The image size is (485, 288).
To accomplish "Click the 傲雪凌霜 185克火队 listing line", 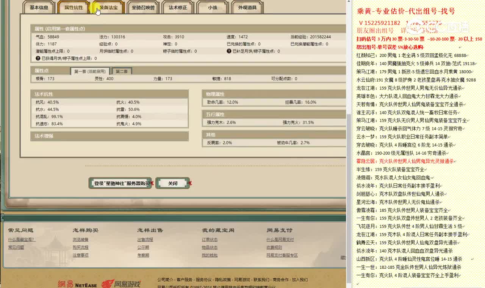I will pyautogui.click(x=402, y=210).
